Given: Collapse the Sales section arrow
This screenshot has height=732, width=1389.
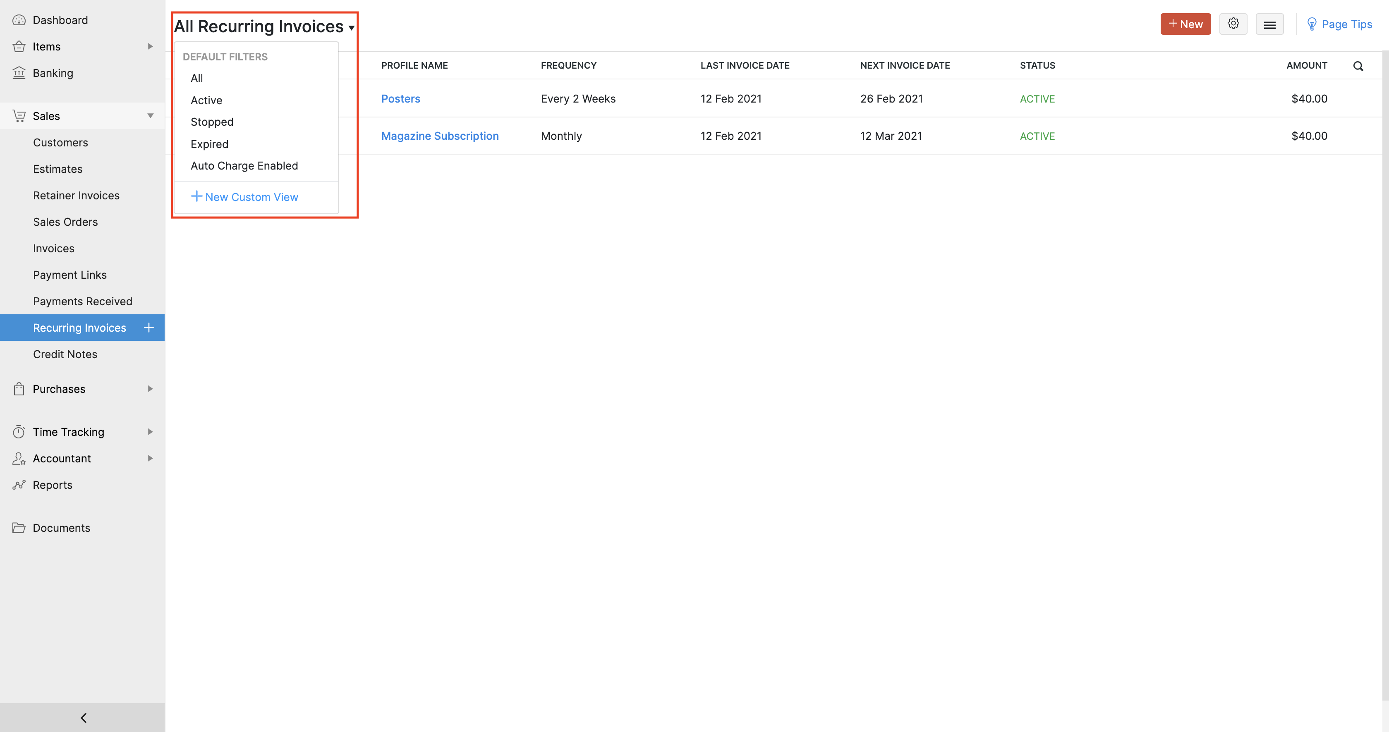Looking at the screenshot, I should click(x=150, y=116).
